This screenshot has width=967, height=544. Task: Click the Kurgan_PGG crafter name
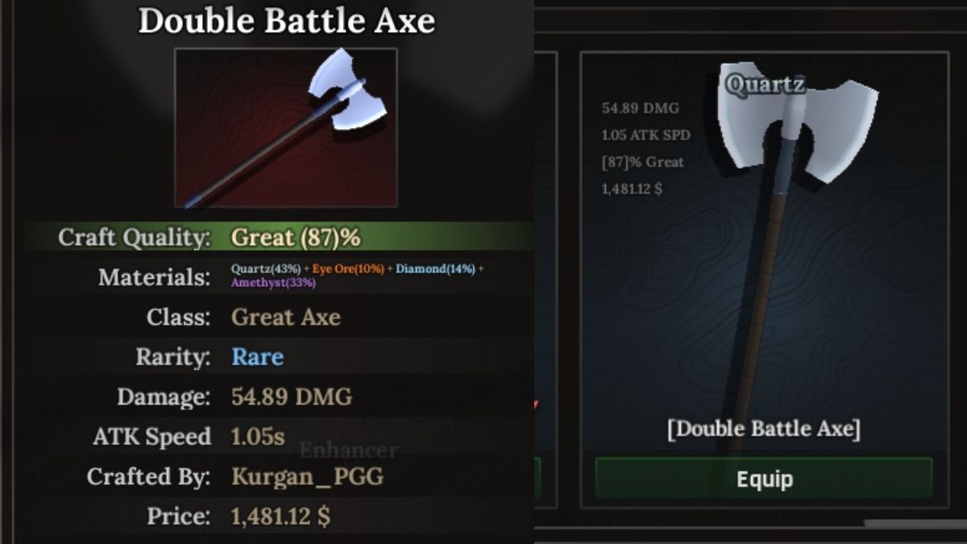(x=308, y=476)
